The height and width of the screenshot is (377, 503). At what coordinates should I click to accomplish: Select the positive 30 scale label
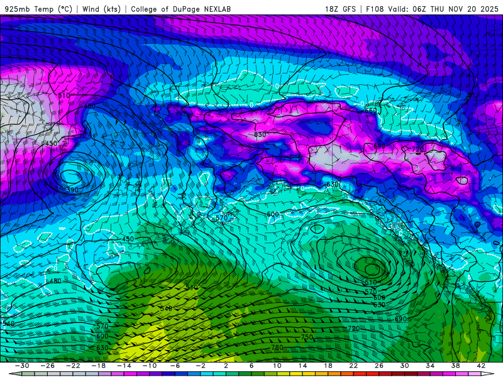click(x=404, y=366)
